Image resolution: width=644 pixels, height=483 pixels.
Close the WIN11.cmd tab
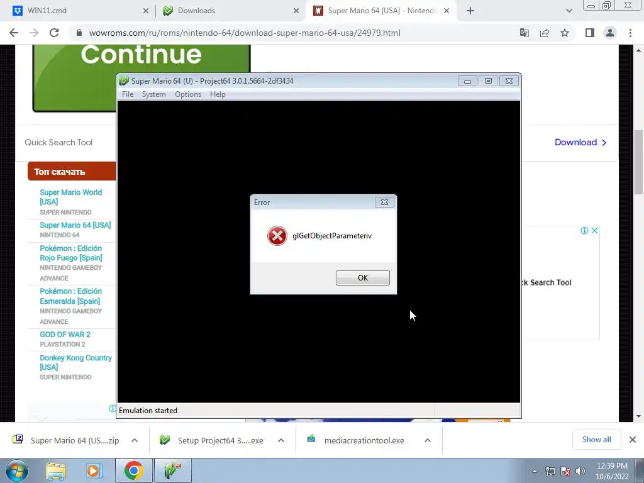click(x=146, y=11)
